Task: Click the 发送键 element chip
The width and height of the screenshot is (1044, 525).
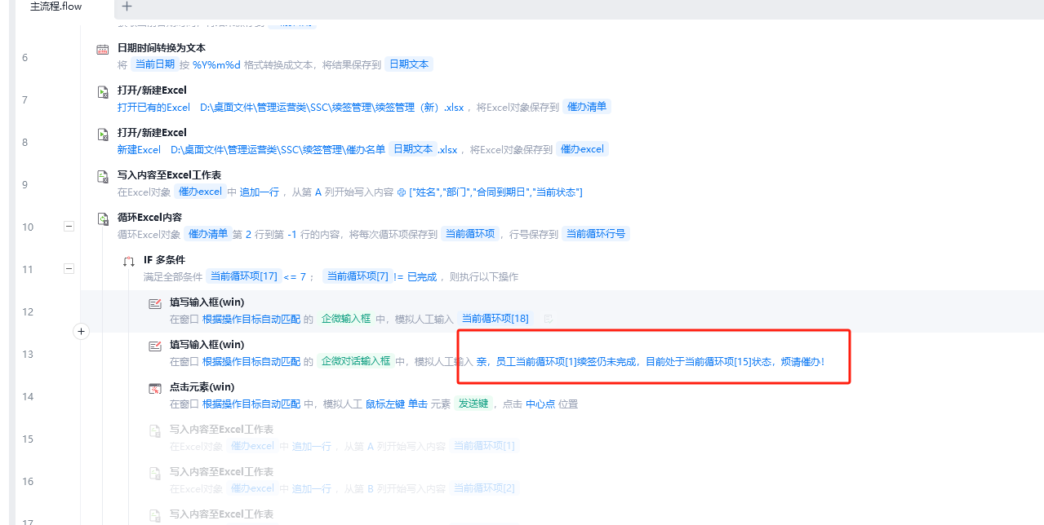Action: click(x=473, y=404)
